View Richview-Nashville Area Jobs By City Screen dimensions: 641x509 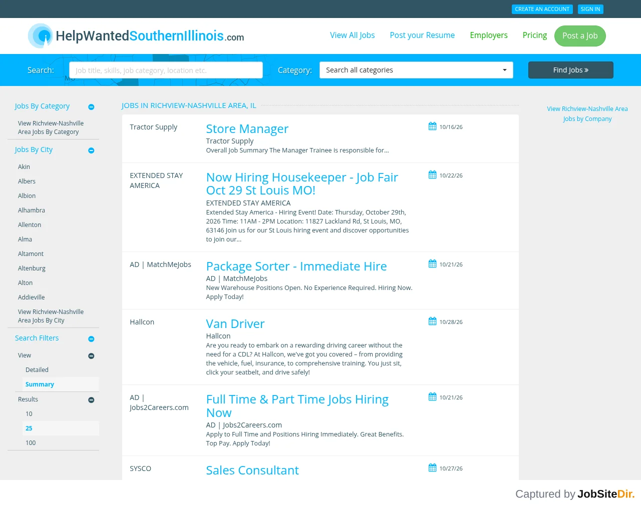coord(51,316)
